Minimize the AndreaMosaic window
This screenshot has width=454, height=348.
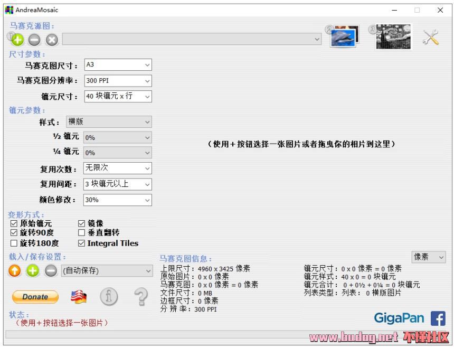coord(394,11)
